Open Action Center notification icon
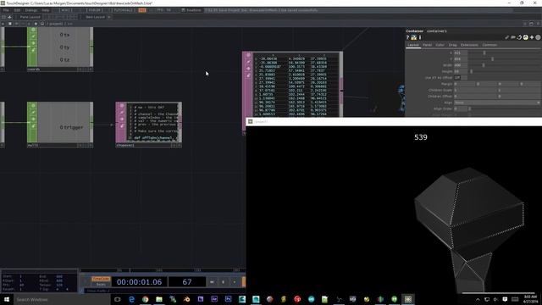Image resolution: width=542 pixels, height=305 pixels. [x=505, y=299]
